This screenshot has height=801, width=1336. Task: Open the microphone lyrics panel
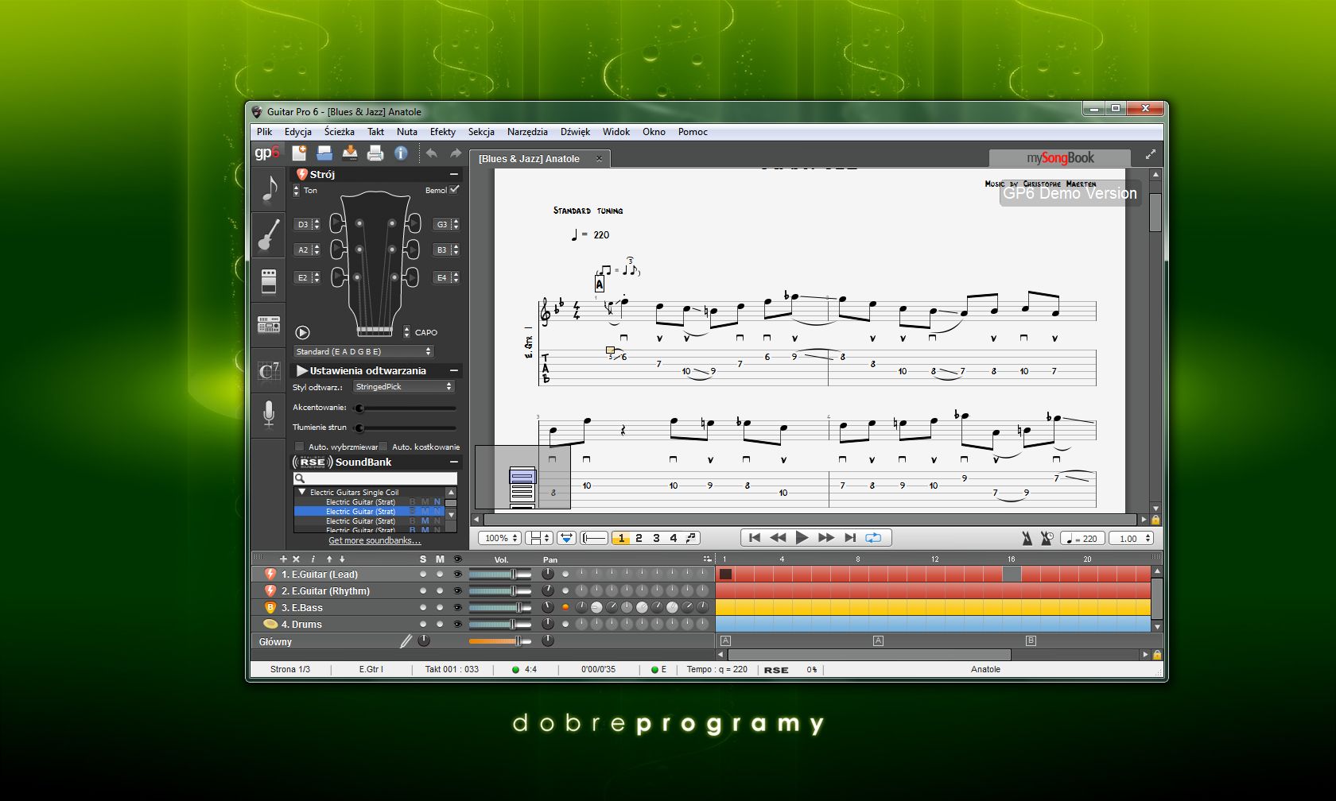(269, 415)
